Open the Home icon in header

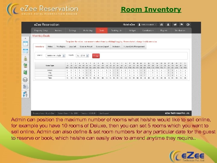[161, 24]
